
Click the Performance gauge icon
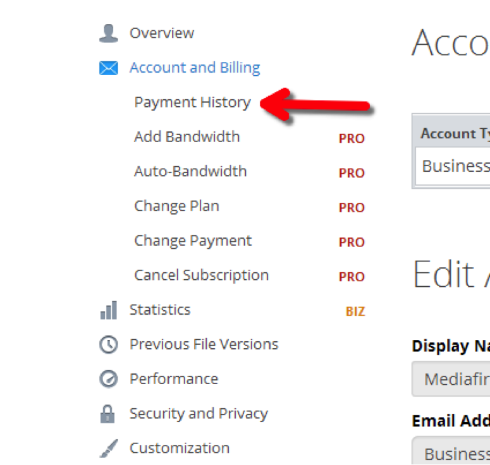[x=108, y=379]
